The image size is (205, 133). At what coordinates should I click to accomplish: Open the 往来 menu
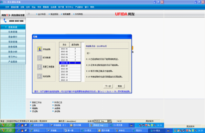pos(28,7)
